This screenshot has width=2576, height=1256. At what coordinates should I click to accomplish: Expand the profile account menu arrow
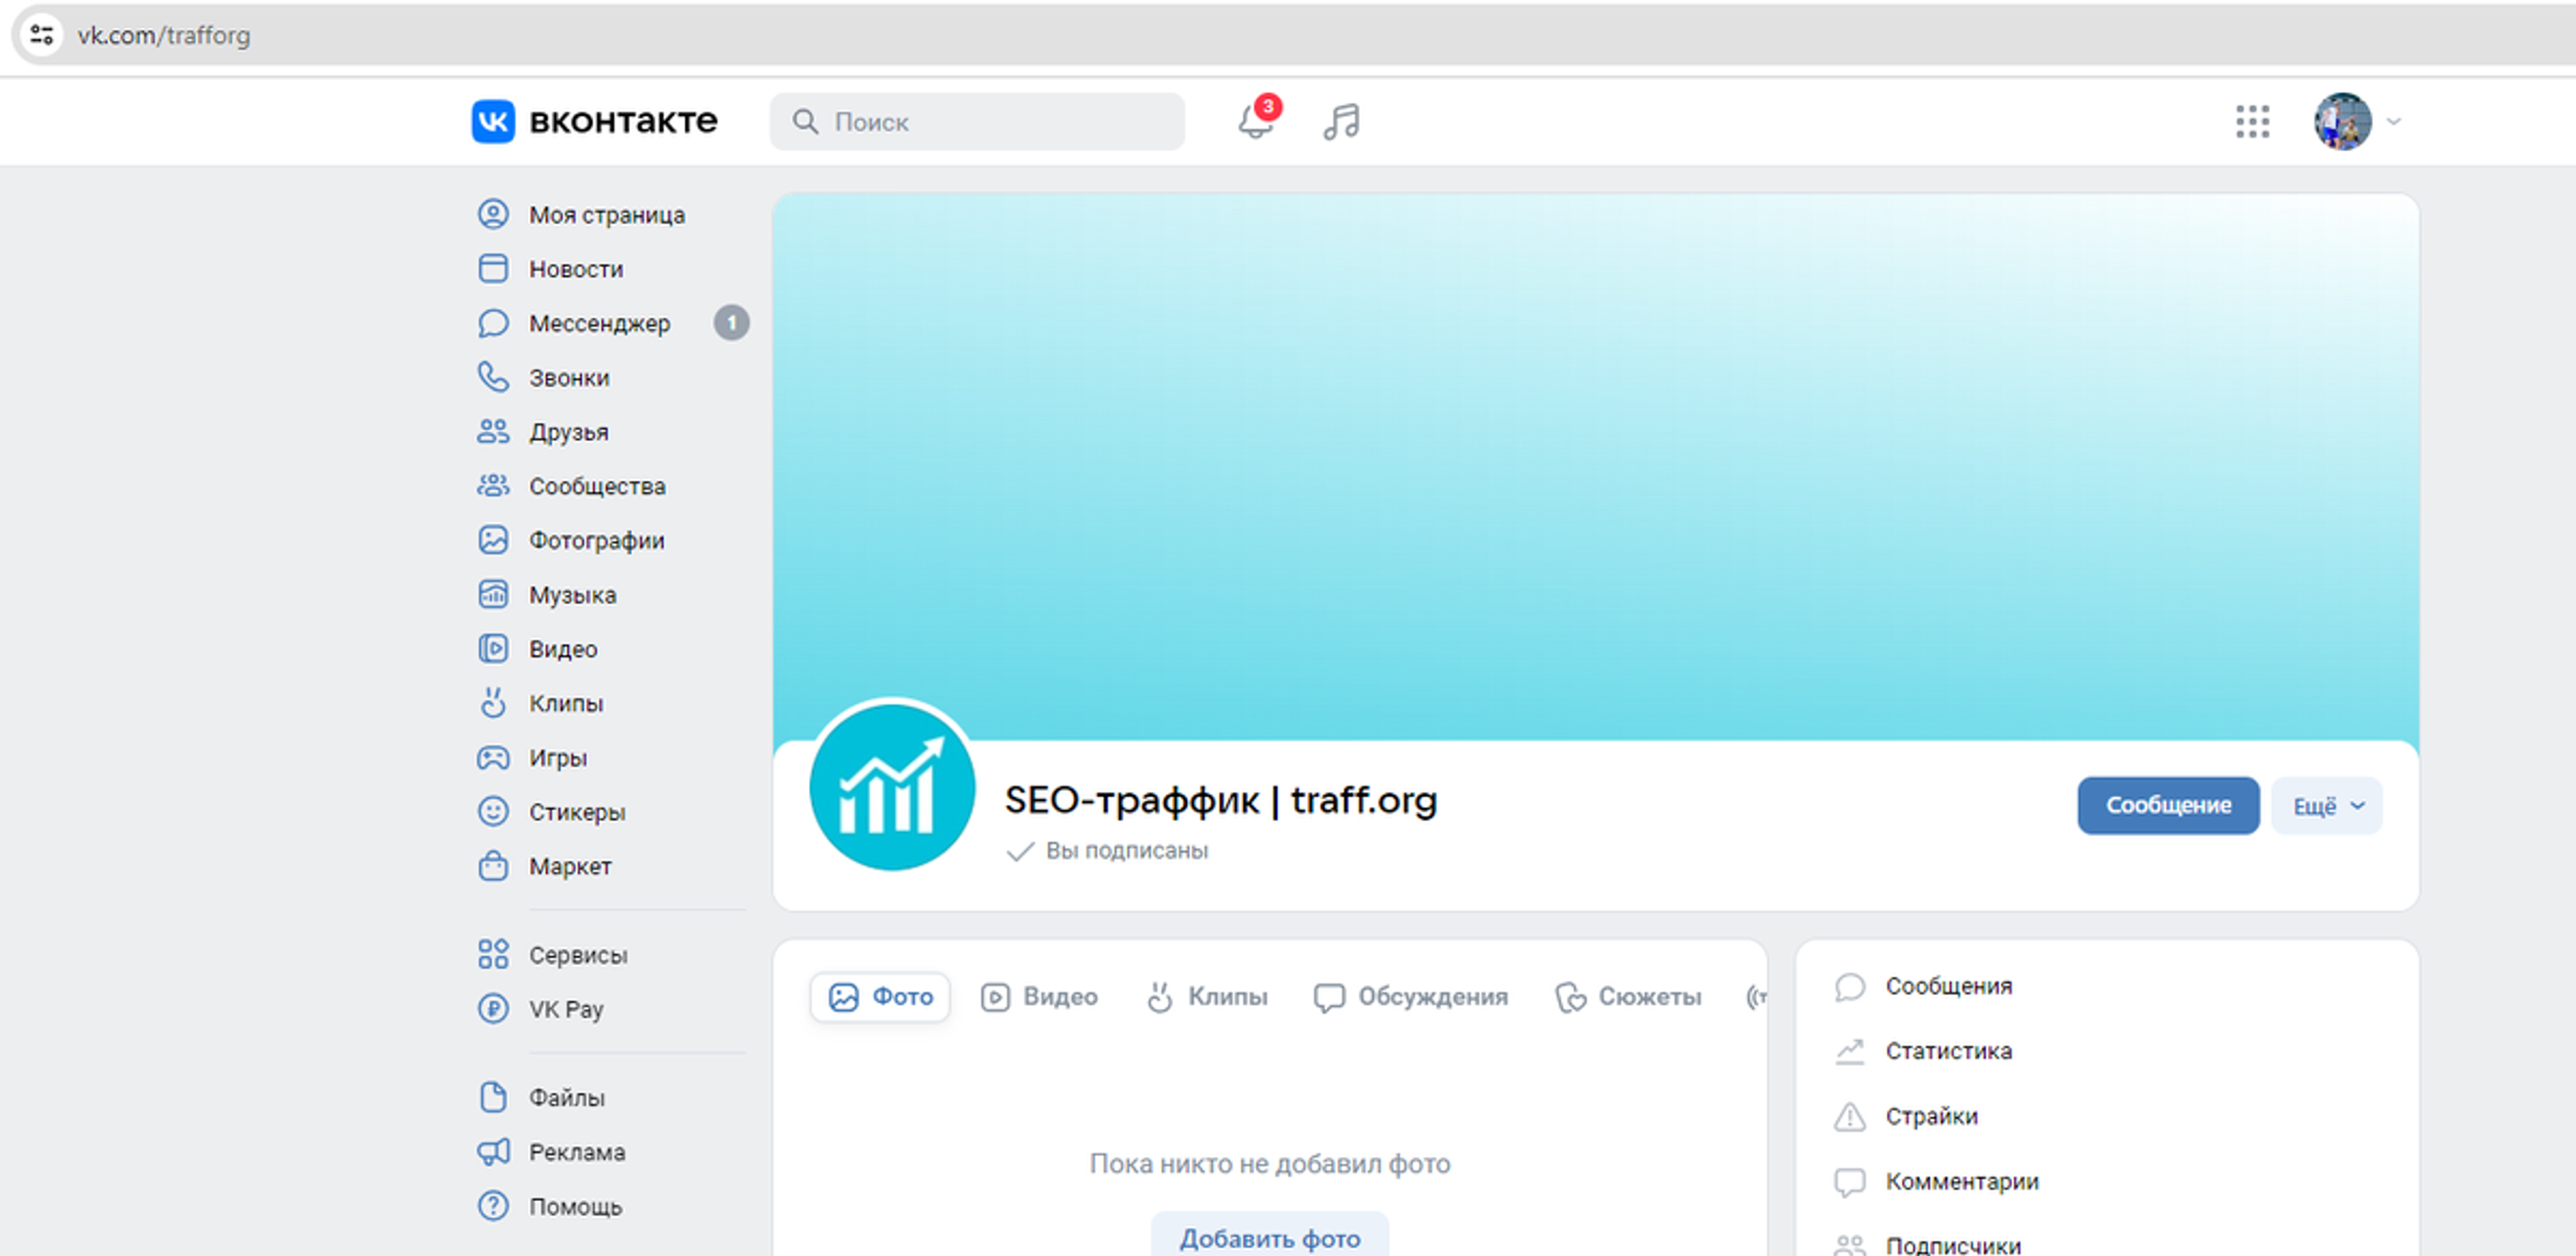2394,122
